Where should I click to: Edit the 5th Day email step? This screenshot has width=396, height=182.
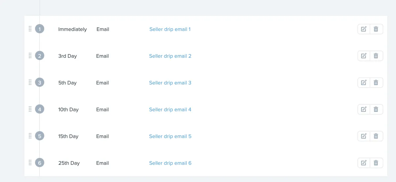[364, 82]
